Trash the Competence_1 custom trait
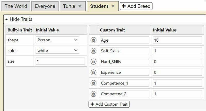Image resolution: width=206 pixels, height=111 pixels. [93, 83]
